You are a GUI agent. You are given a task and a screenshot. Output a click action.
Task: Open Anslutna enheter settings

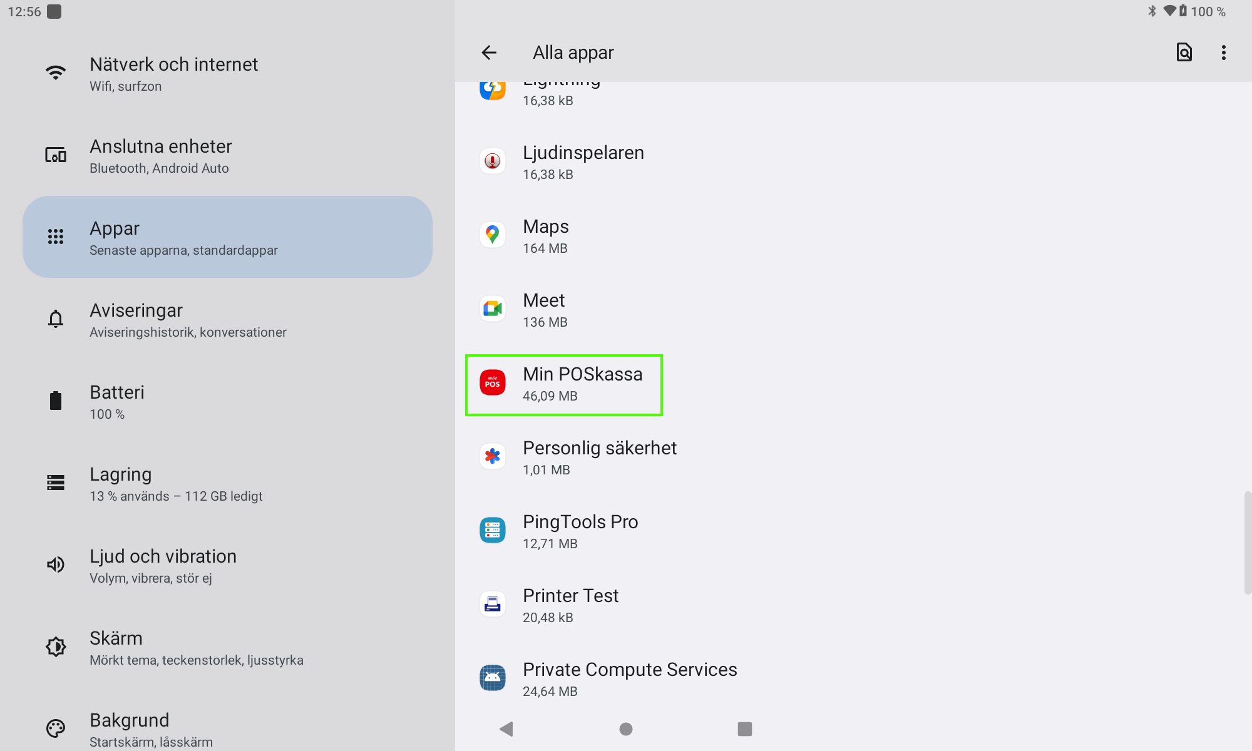[161, 156]
